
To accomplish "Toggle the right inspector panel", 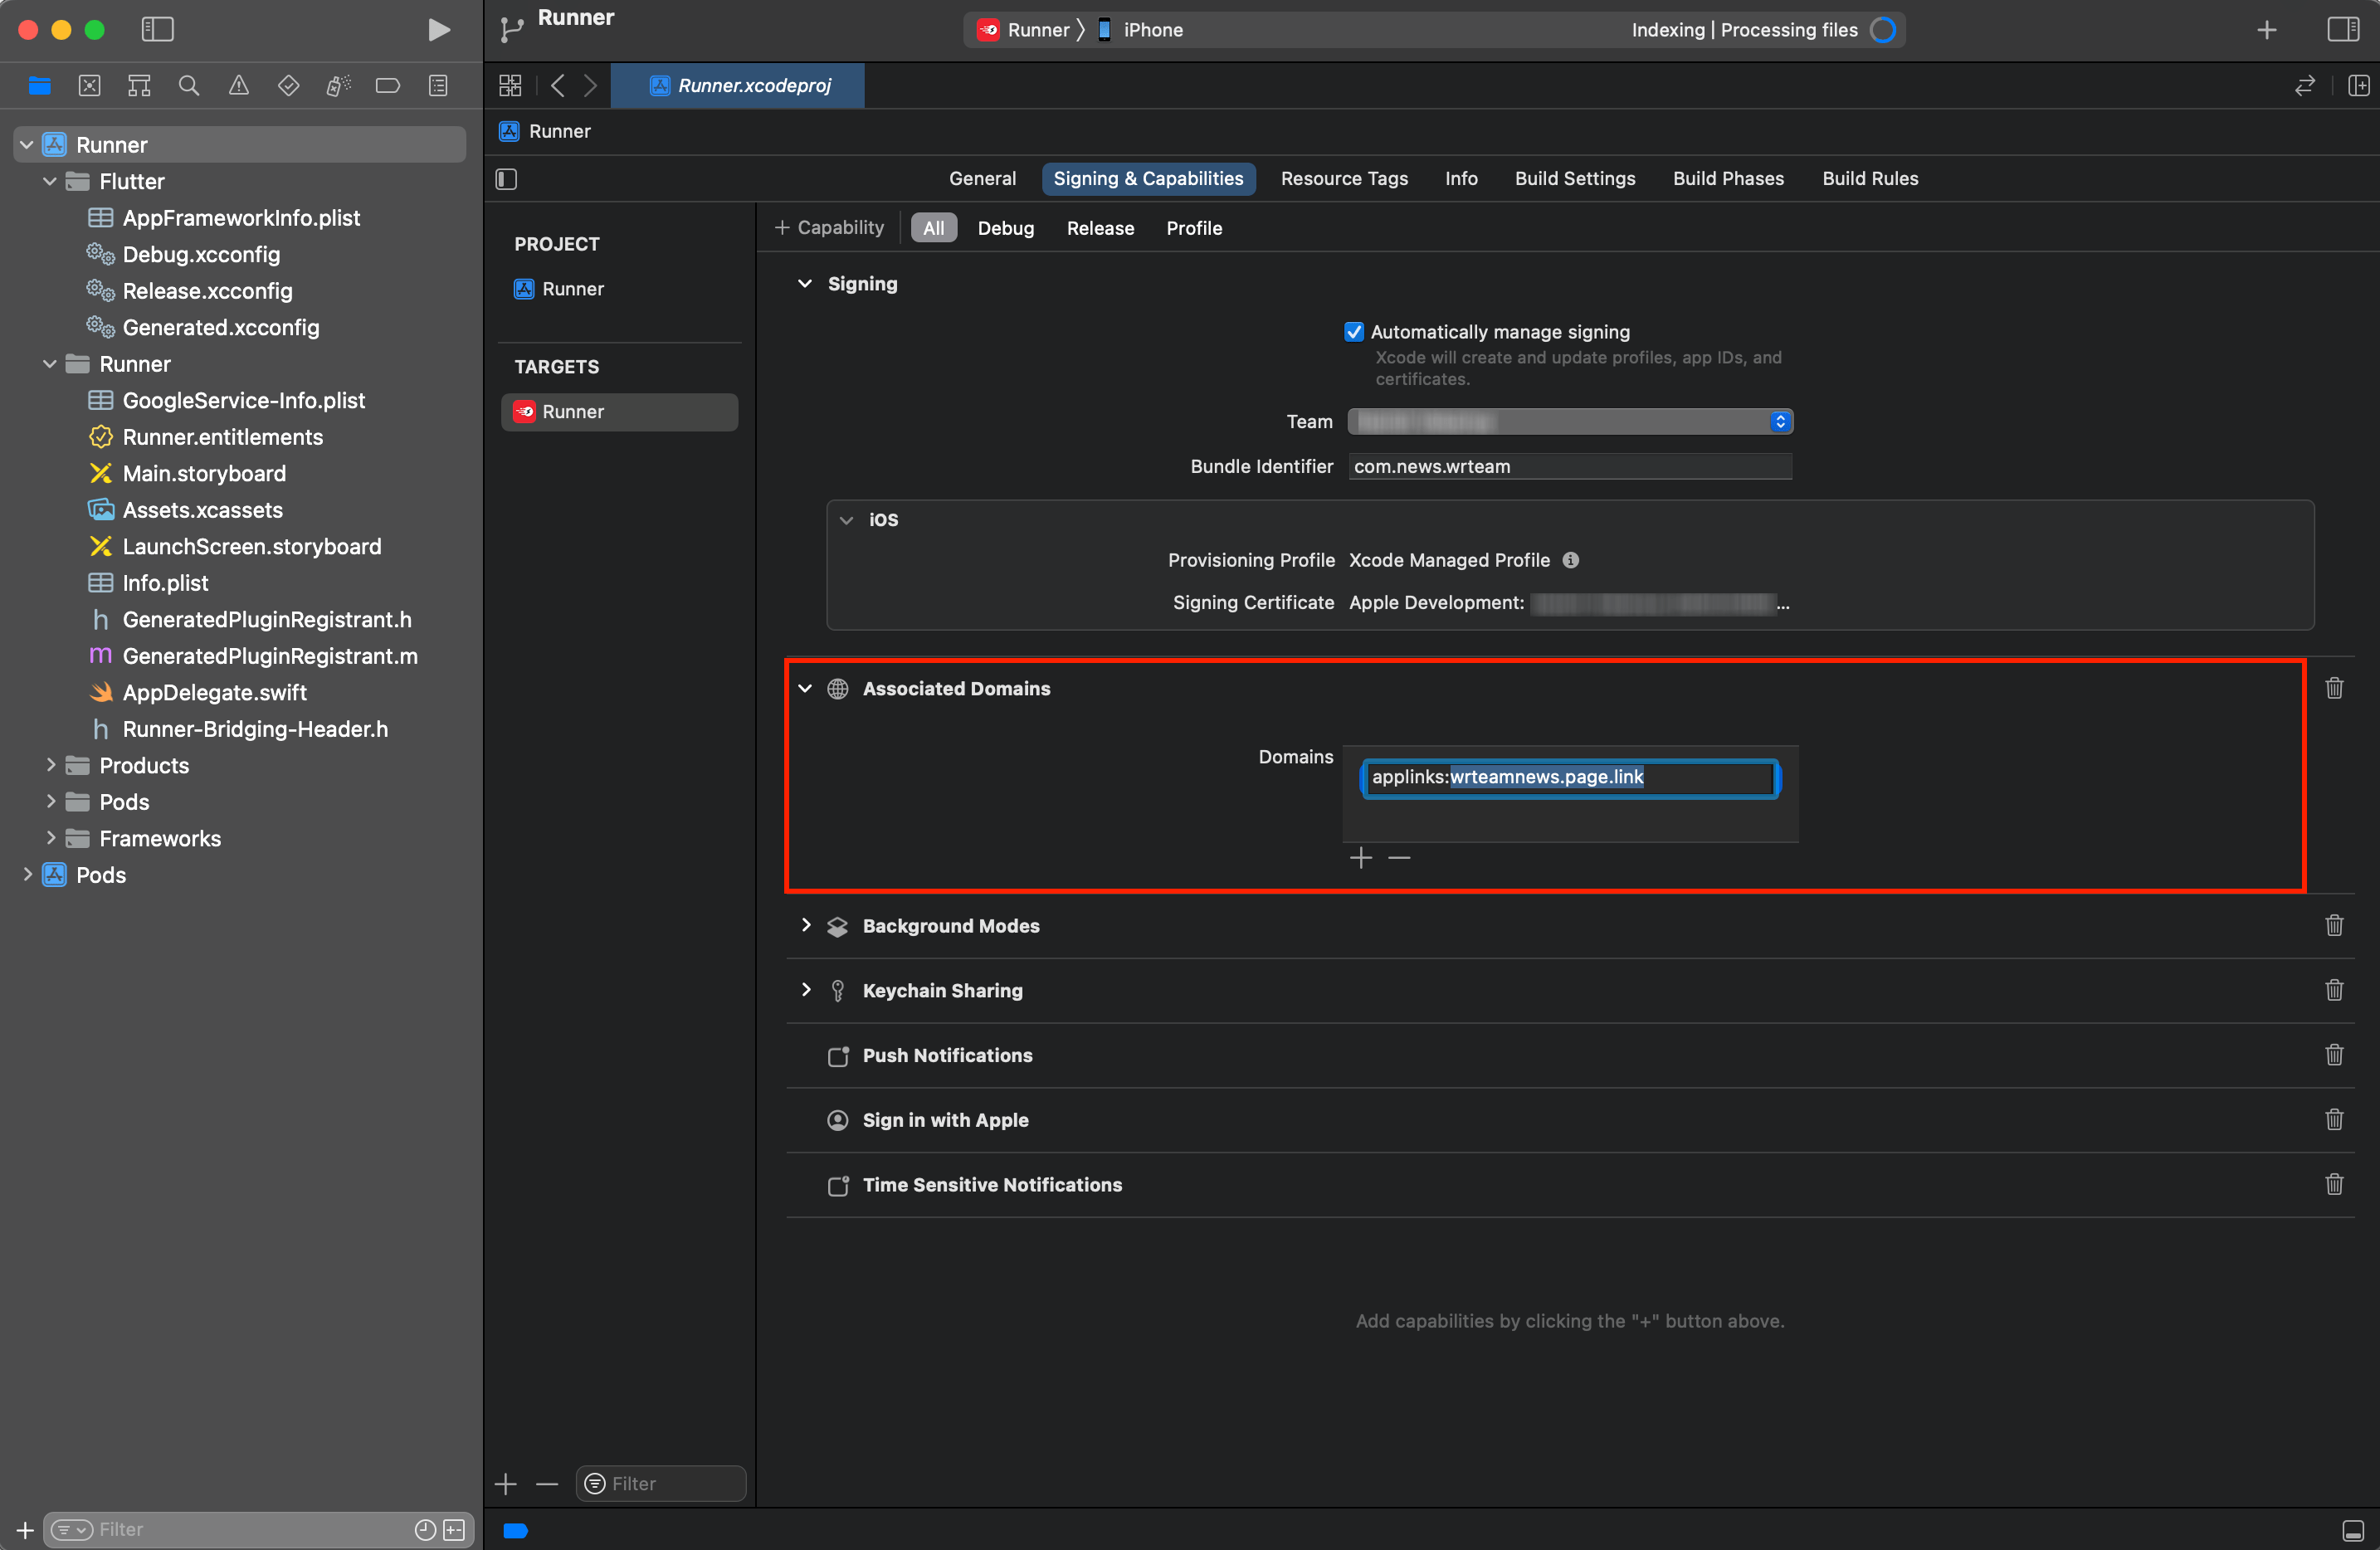I will click(2343, 30).
